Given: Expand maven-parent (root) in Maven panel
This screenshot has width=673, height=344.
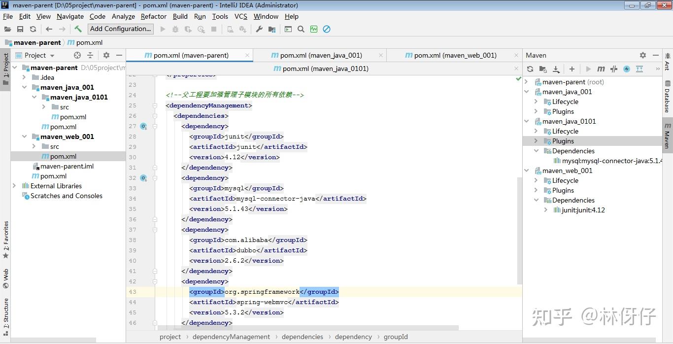Looking at the screenshot, I should coord(527,82).
